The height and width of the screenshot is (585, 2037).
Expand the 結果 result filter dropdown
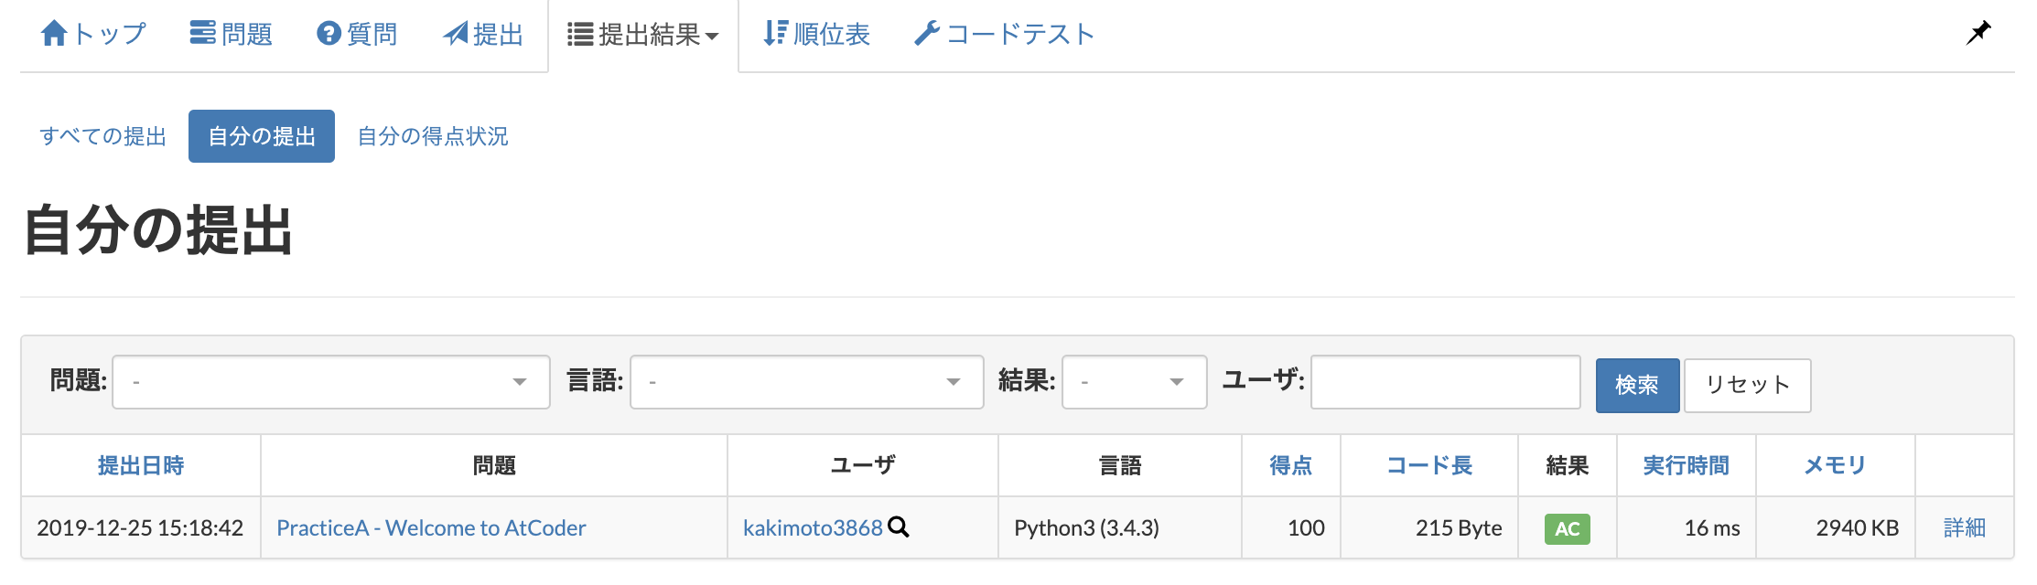pyautogui.click(x=1134, y=382)
